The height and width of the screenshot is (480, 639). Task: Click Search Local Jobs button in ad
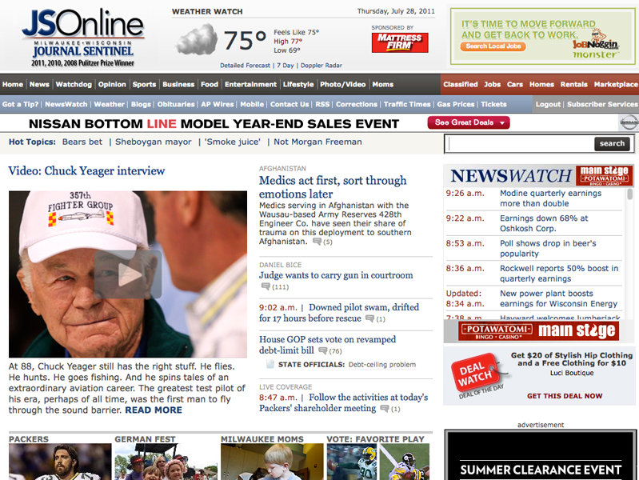point(493,46)
